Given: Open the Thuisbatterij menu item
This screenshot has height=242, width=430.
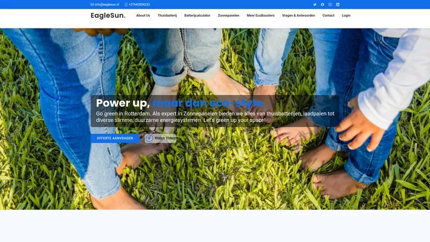Looking at the screenshot, I should (x=167, y=16).
